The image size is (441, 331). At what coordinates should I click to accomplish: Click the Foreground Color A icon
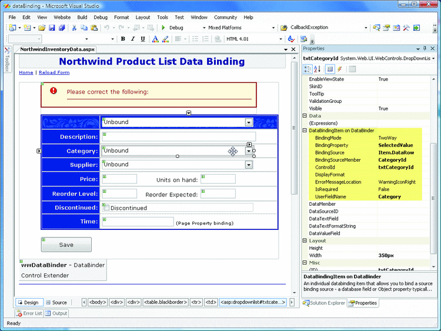(155, 39)
